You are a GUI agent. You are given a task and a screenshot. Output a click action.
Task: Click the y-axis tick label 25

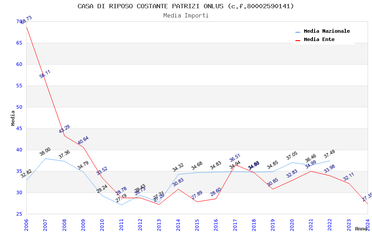click(x=19, y=214)
